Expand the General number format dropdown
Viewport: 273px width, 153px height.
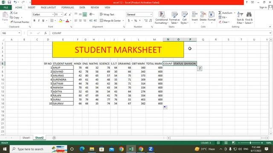tap(151, 14)
